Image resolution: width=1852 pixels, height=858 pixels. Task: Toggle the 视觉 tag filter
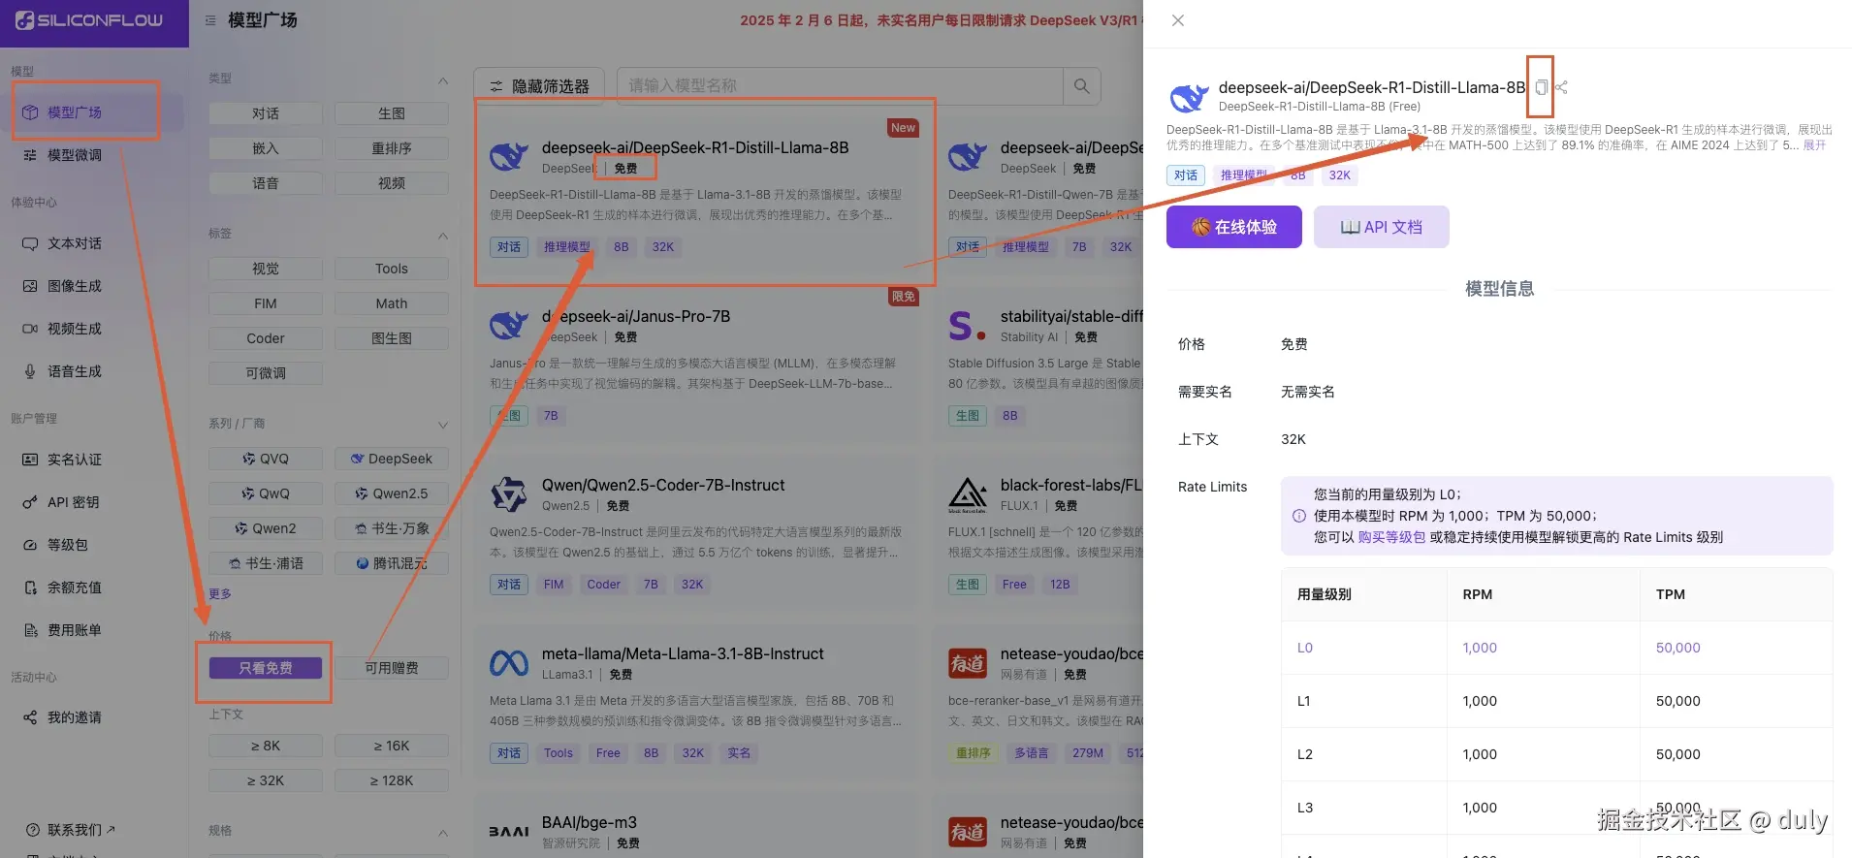click(x=266, y=269)
